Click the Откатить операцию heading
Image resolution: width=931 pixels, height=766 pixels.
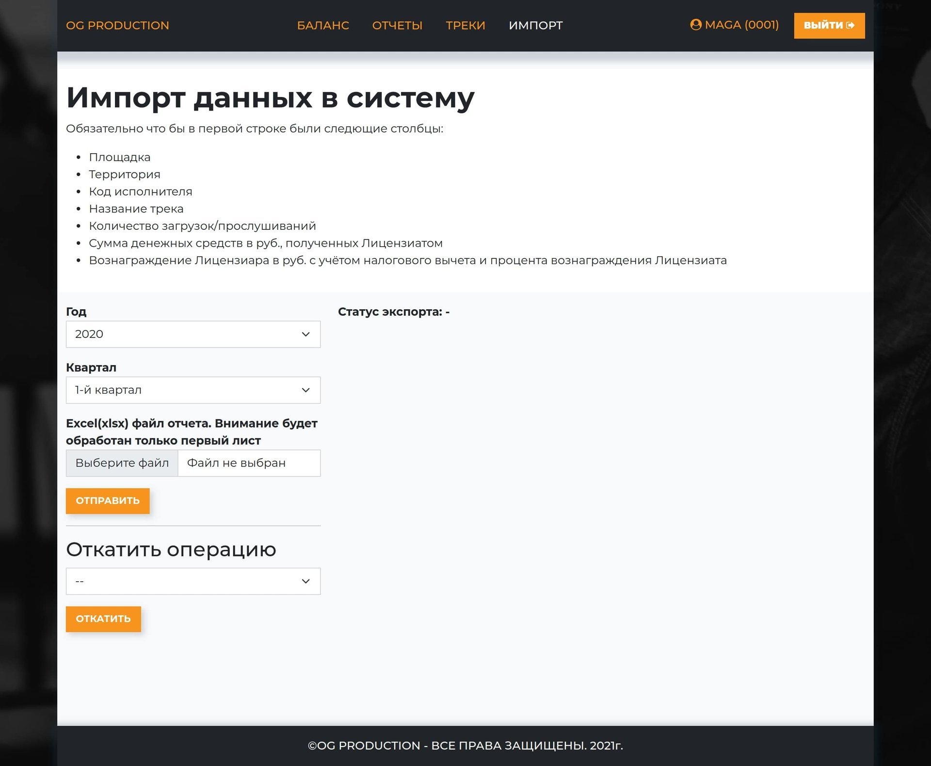click(x=171, y=550)
